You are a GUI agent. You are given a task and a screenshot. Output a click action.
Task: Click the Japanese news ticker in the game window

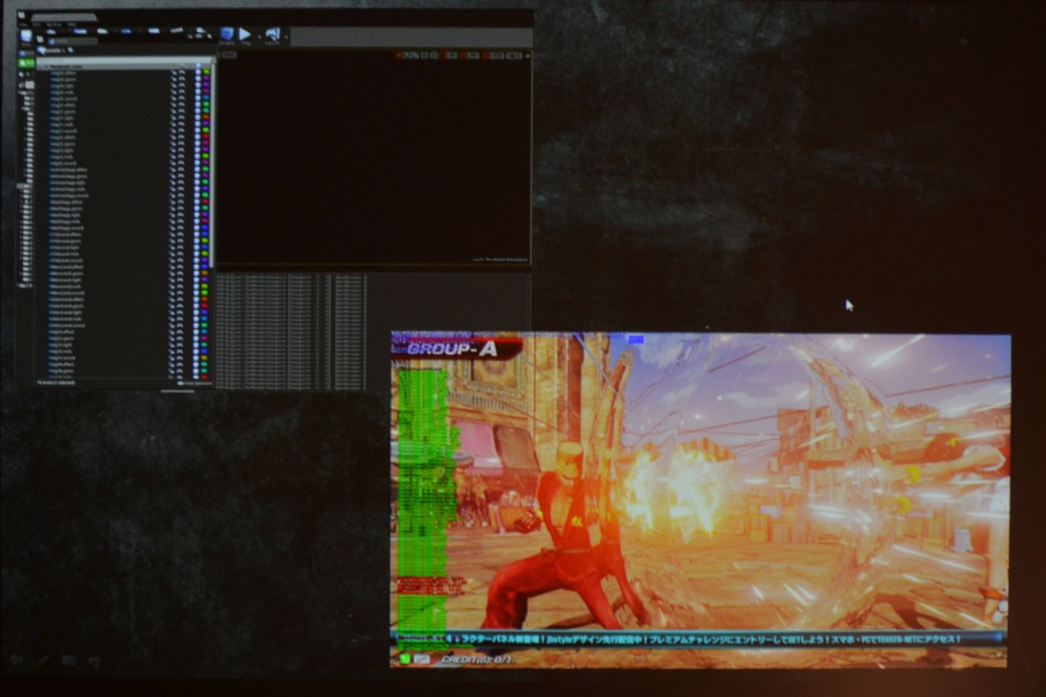700,639
